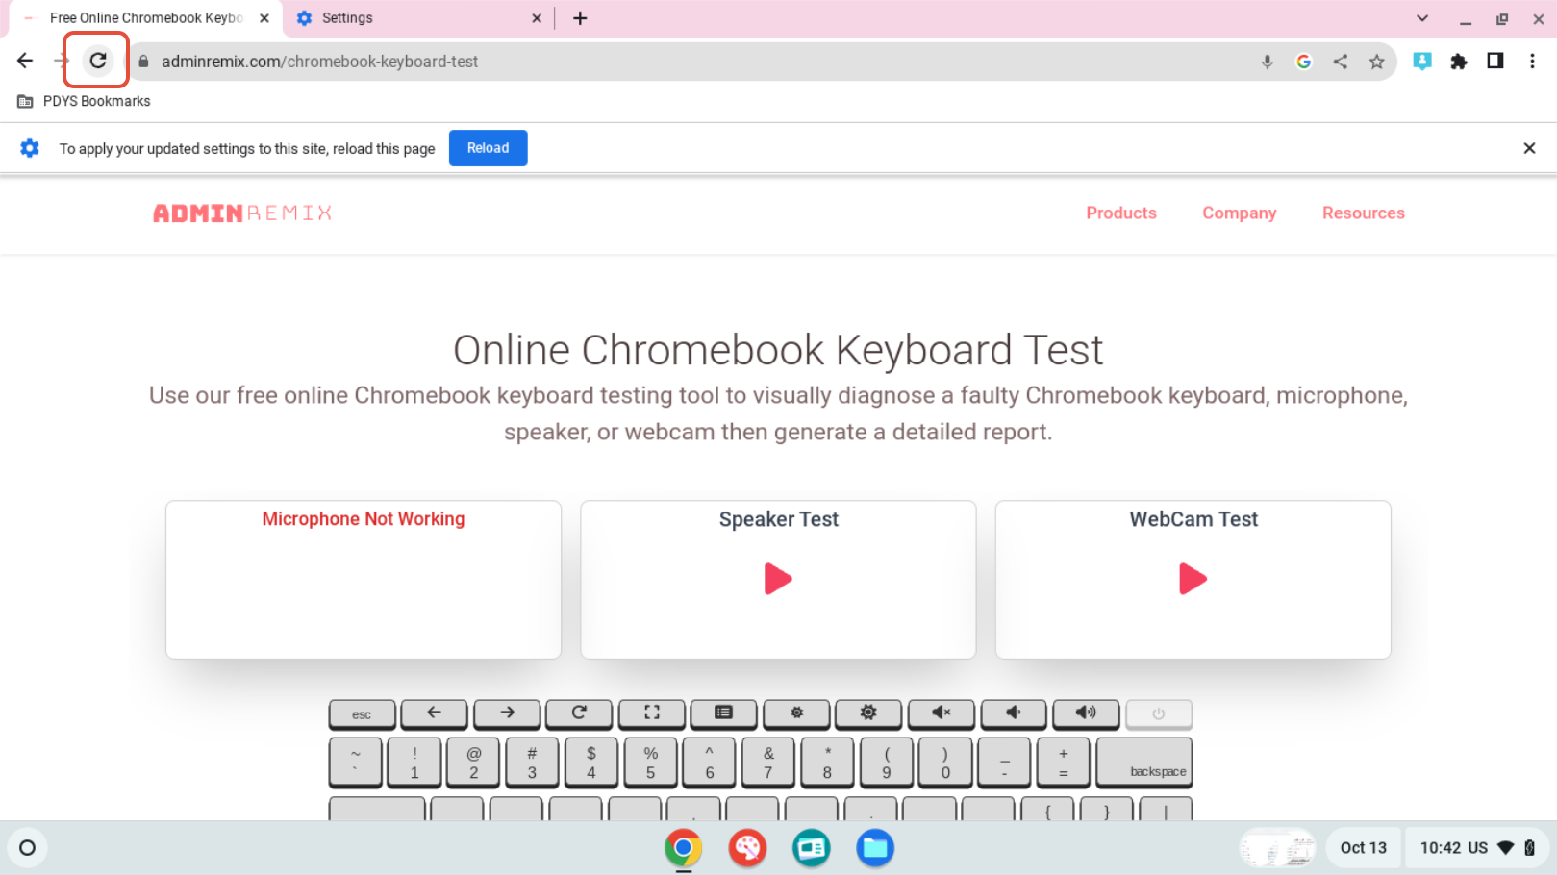Click the refresh key on virtual keyboard
Screen dimensions: 1557x875
(579, 713)
